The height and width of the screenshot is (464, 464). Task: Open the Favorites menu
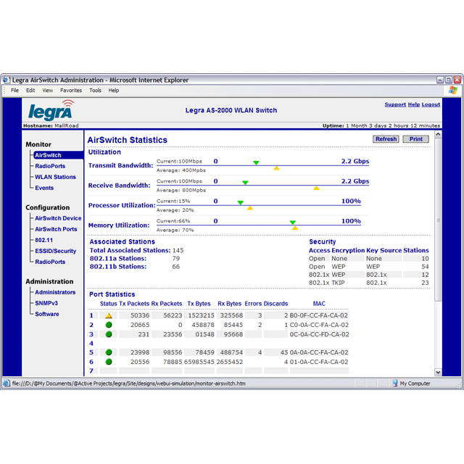pos(71,90)
